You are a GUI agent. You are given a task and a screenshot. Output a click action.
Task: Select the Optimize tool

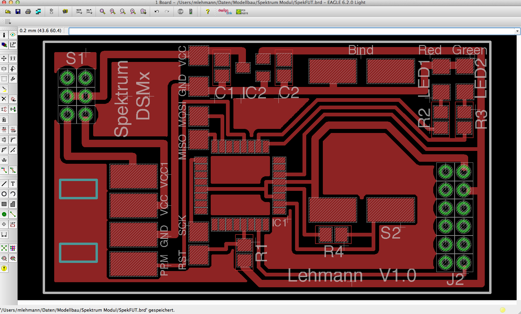(13, 150)
